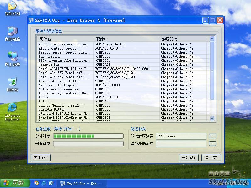Sort by the 解压驱动 column header

click(183, 39)
